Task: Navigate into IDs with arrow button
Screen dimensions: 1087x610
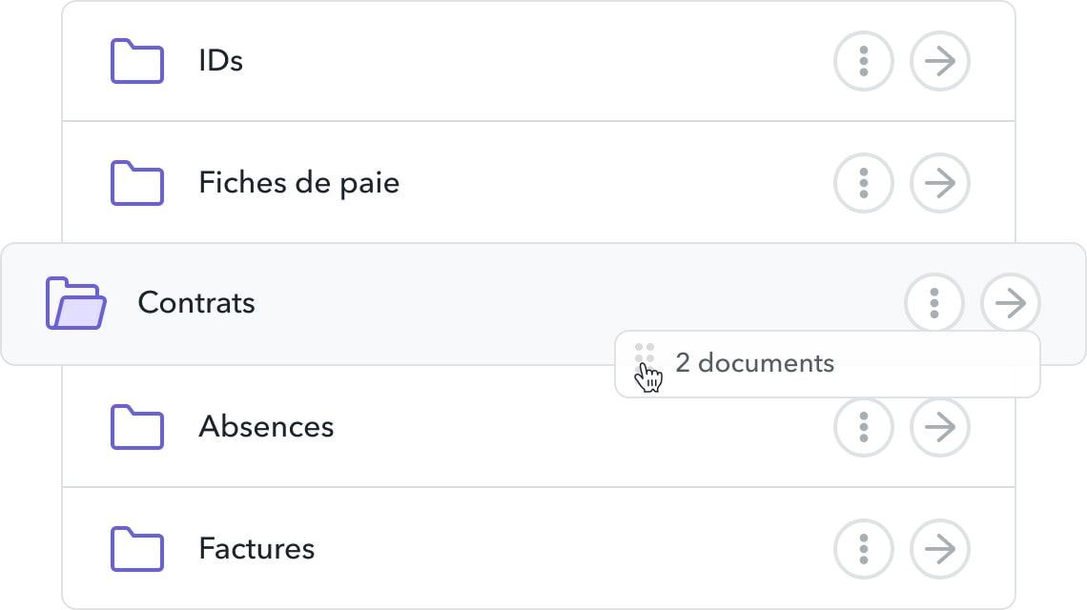Action: [940, 61]
